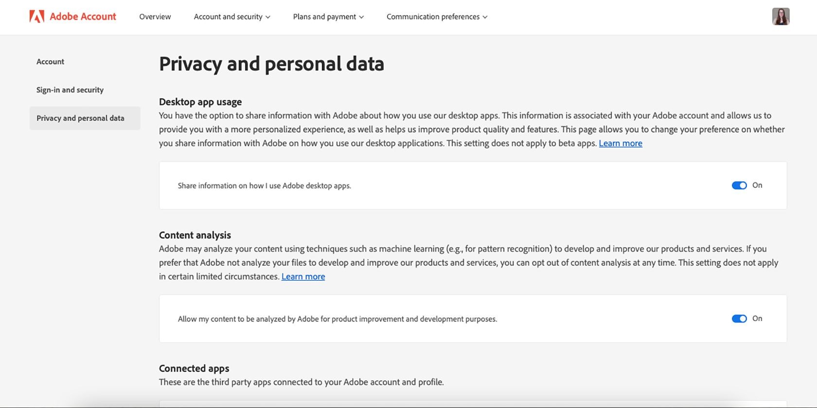This screenshot has width=817, height=408.
Task: Disable the content analysis toggle
Action: 739,319
